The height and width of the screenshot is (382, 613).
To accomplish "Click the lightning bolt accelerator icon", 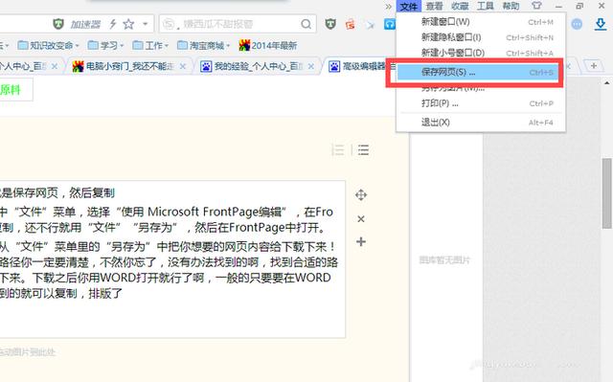I will tap(113, 24).
